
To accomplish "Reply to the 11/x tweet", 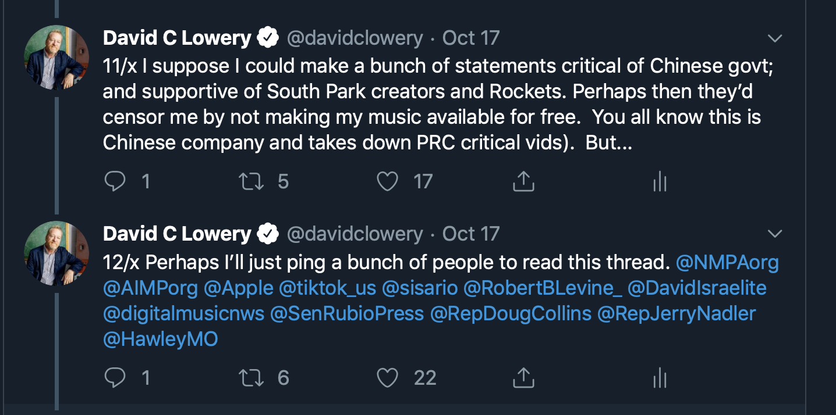I will pyautogui.click(x=115, y=182).
